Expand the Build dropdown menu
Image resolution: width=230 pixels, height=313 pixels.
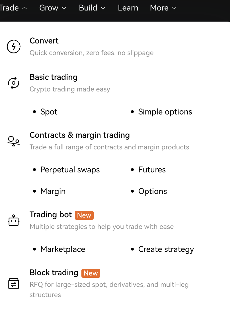[x=92, y=8]
